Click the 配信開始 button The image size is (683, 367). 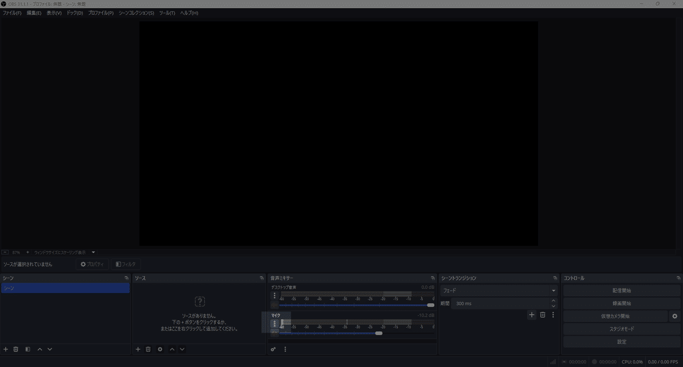pyautogui.click(x=621, y=290)
